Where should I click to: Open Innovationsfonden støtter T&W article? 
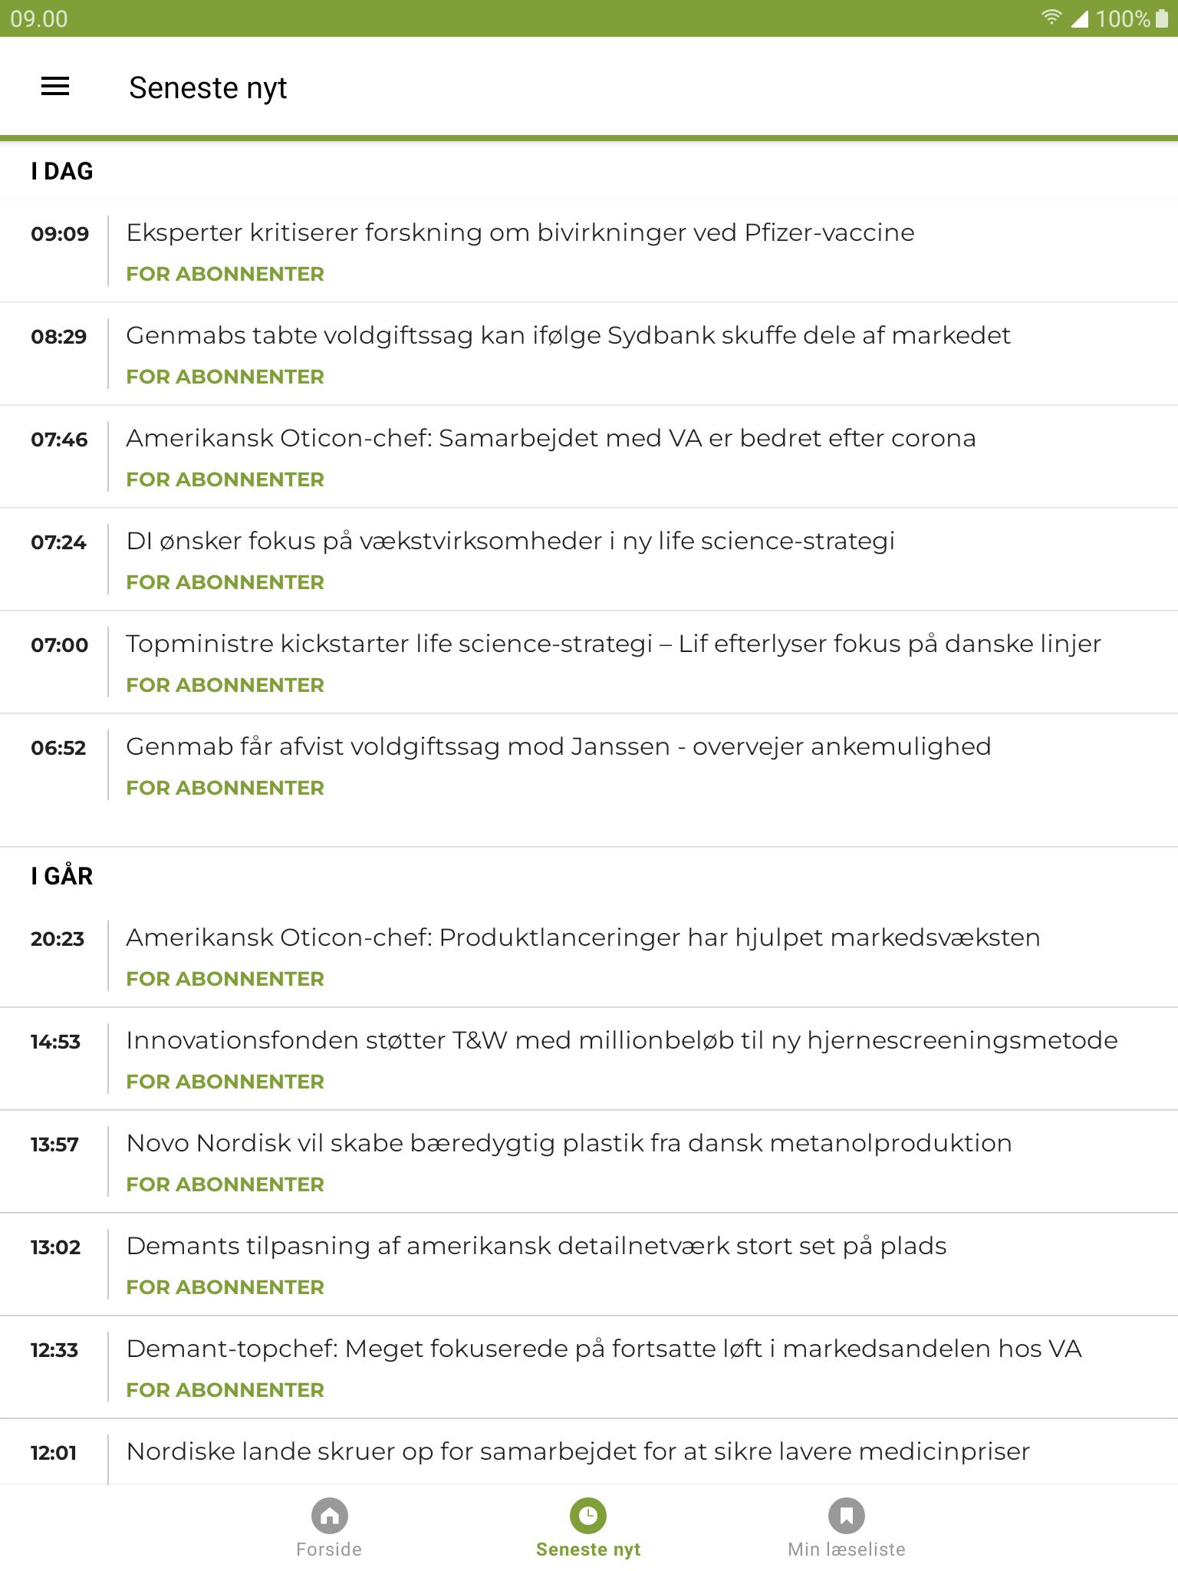[x=589, y=1059]
